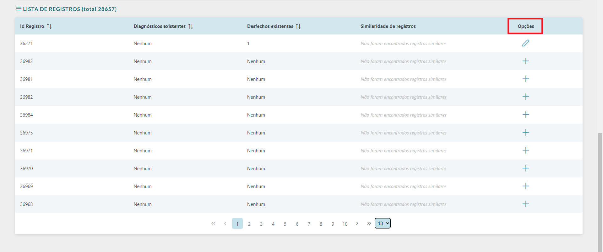The image size is (603, 252).
Task: Sort by Id Registro column arrows
Action: click(x=49, y=26)
